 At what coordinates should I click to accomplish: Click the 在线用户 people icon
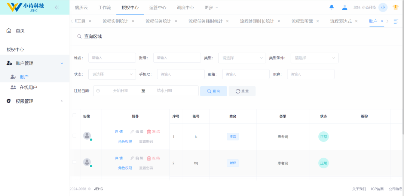(13, 87)
